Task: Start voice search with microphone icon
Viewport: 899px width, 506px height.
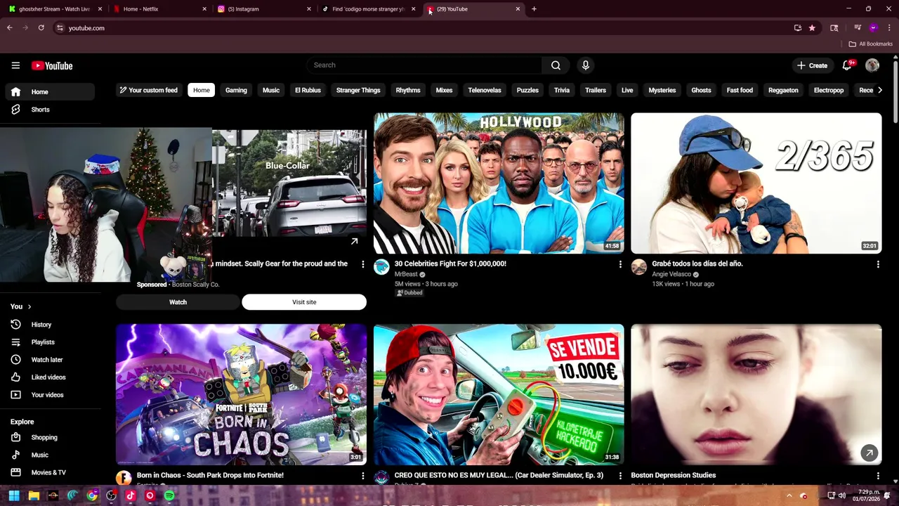Action: [585, 65]
